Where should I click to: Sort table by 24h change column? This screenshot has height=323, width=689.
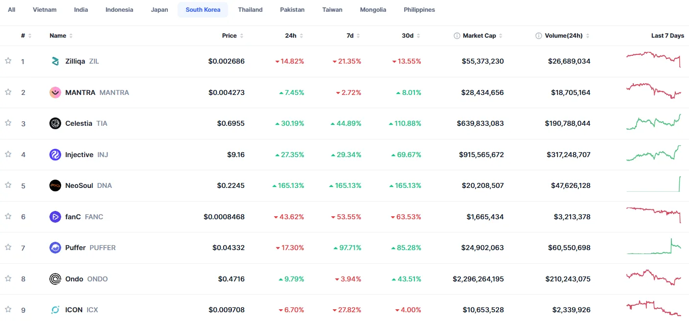294,36
